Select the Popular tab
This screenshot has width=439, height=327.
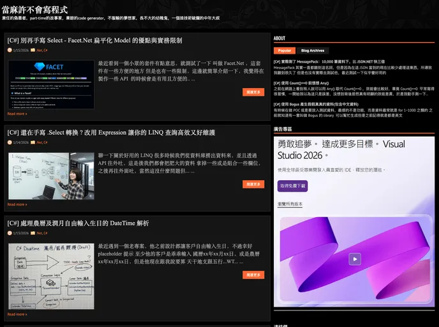click(285, 50)
